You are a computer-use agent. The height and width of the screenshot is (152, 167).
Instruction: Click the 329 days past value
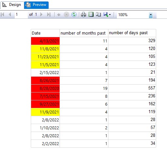152,40
